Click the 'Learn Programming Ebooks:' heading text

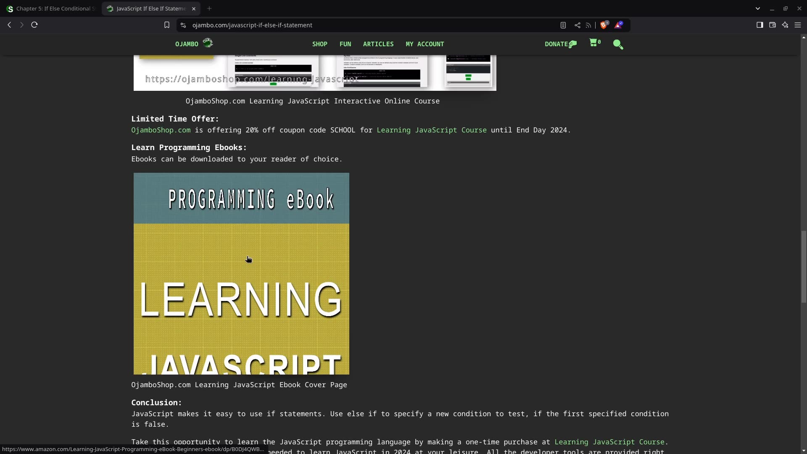189,148
